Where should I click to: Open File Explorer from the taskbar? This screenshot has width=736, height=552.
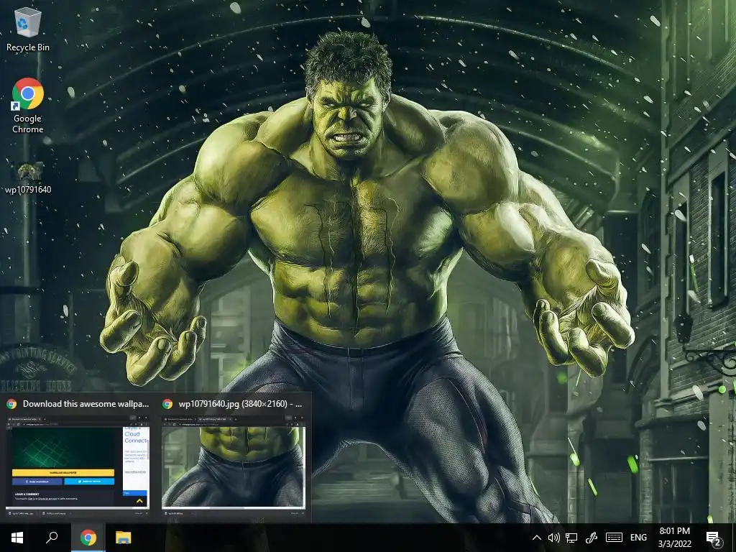(x=124, y=538)
